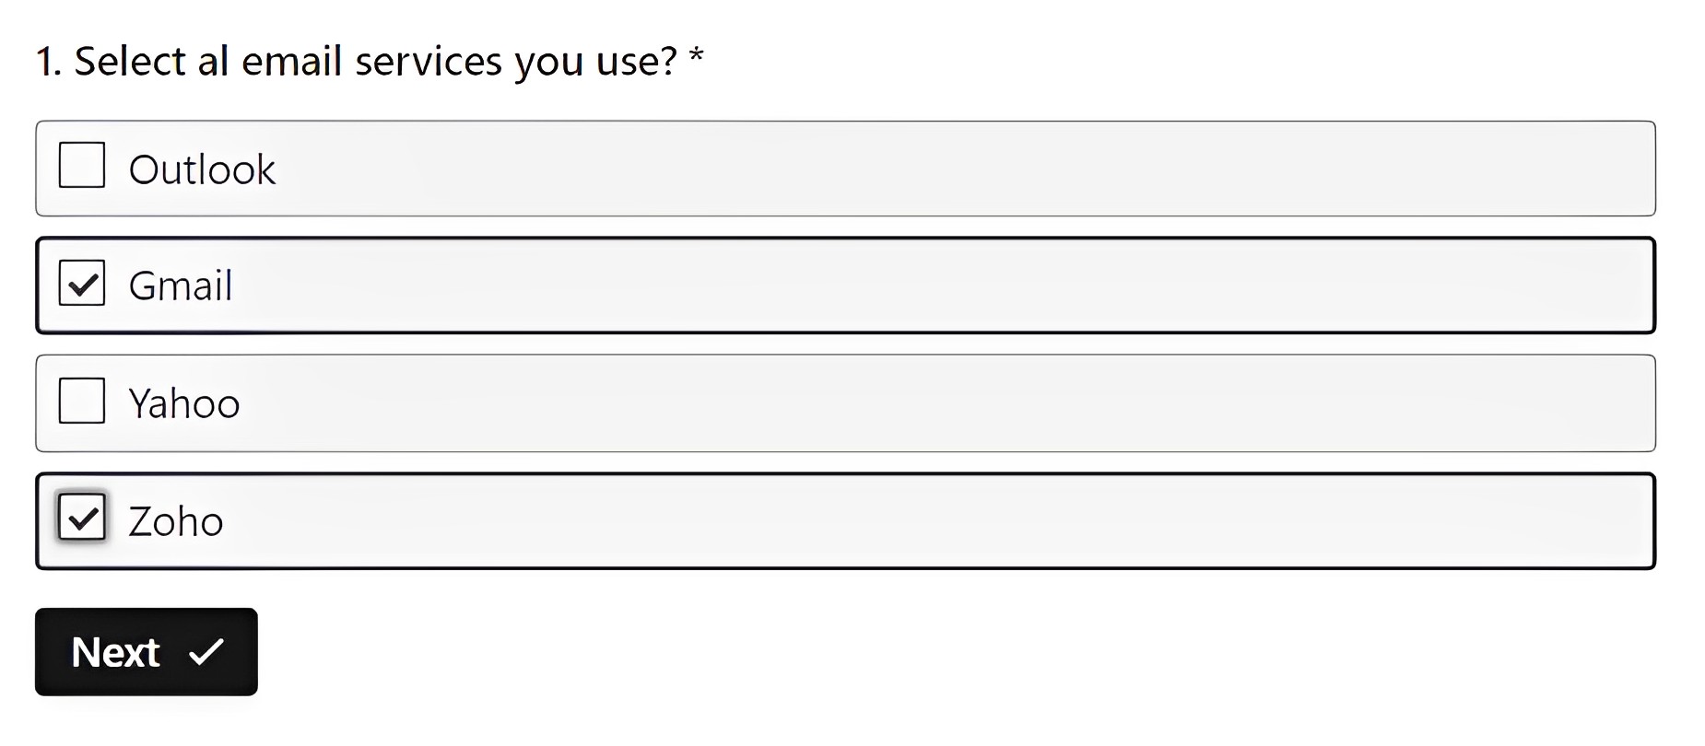Click the Gmail option label
Screen dimensions: 1705x746
[181, 285]
